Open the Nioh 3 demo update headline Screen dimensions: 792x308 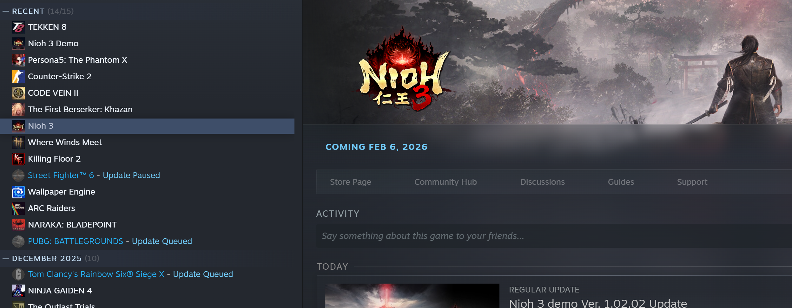tap(598, 303)
